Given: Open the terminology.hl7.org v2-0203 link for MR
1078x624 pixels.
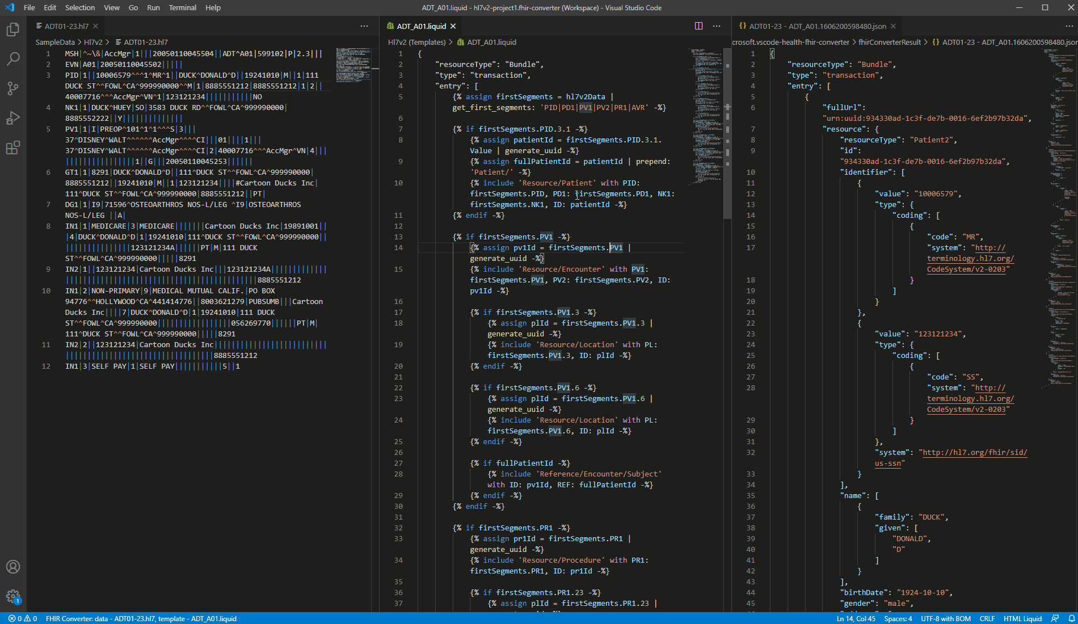Looking at the screenshot, I should pyautogui.click(x=970, y=258).
